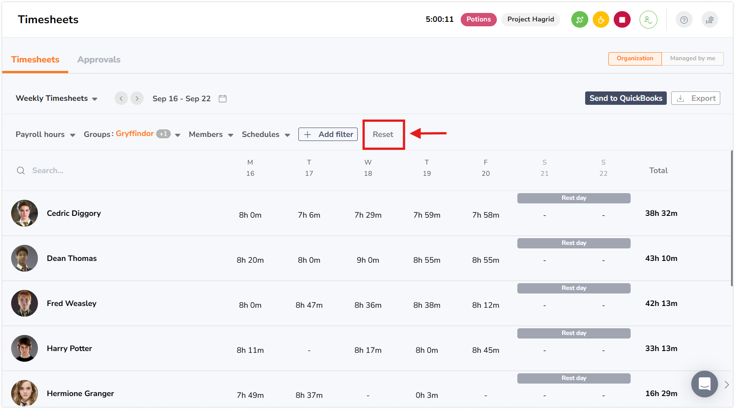Click Harry Potter's Rest day badge
Viewport: 735px width, 409px height.
tap(574, 333)
